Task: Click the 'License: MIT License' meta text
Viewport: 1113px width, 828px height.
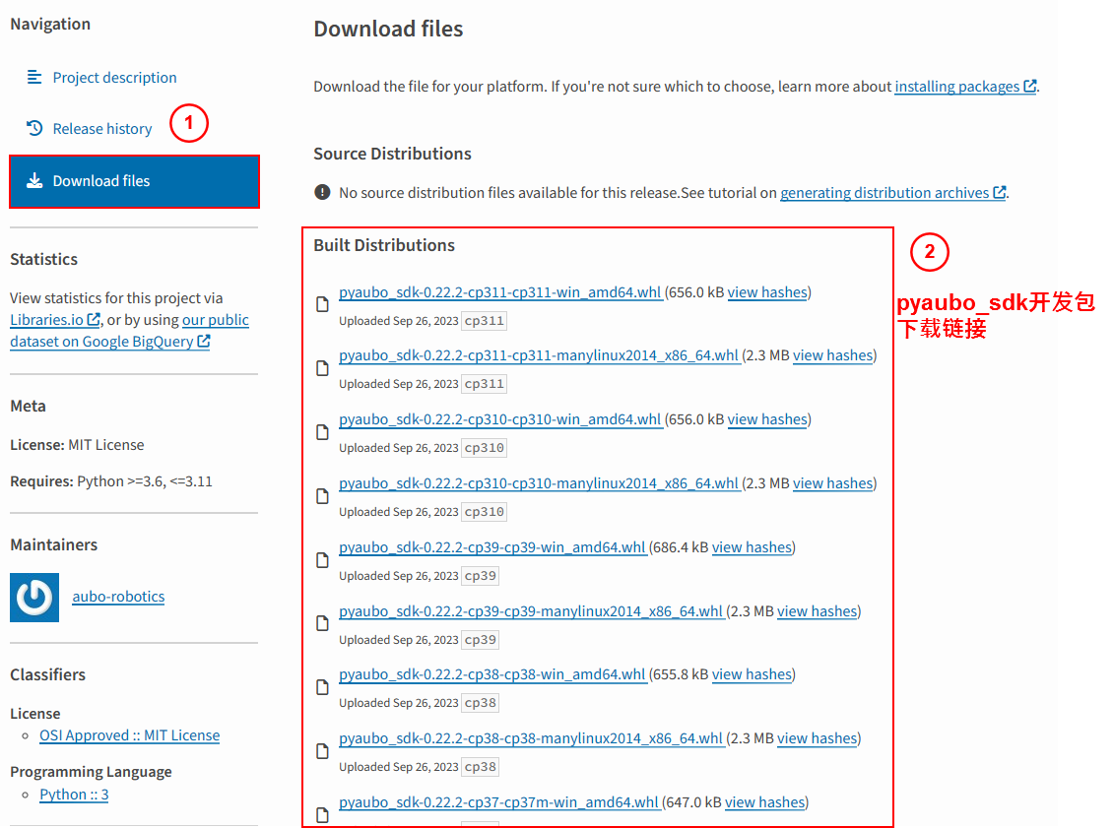Action: click(77, 445)
